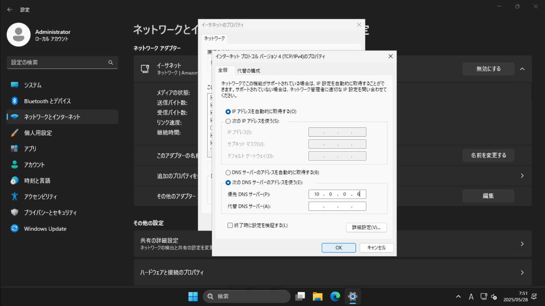This screenshot has height=306, width=545.
Task: Select 次の DNS サーバーのアドレスを使う option
Action: pyautogui.click(x=228, y=183)
